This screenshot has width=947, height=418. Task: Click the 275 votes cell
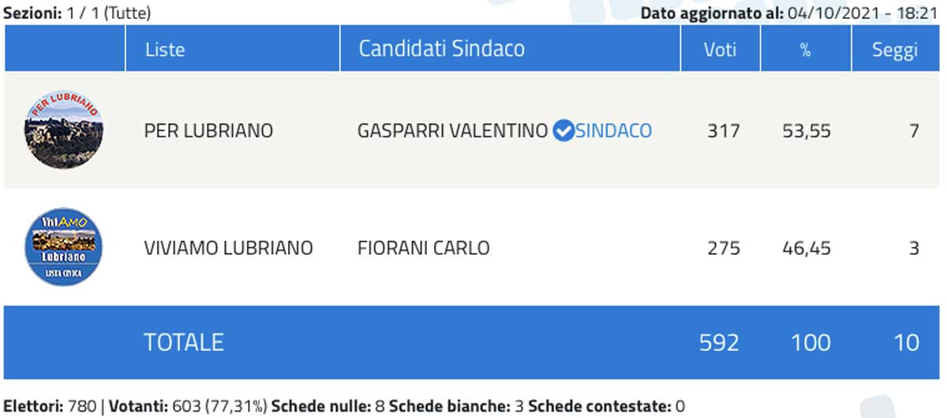[724, 248]
